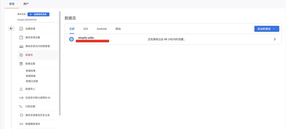Click the sidebar vertical scrollbar
This screenshot has width=286, height=129.
coord(60,63)
